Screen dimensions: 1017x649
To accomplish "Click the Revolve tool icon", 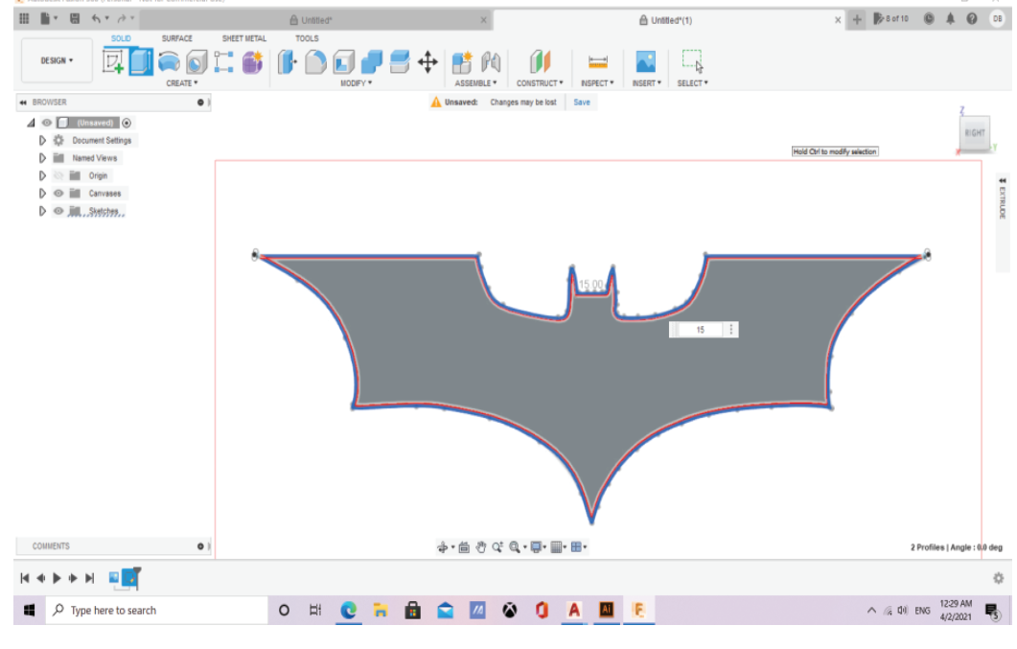I will [x=169, y=62].
